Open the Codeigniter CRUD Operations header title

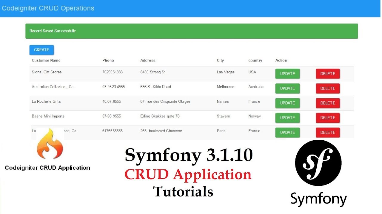point(48,8)
